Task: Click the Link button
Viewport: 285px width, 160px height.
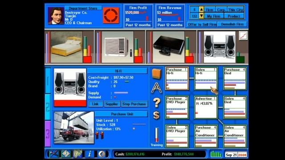Action: click(x=95, y=104)
